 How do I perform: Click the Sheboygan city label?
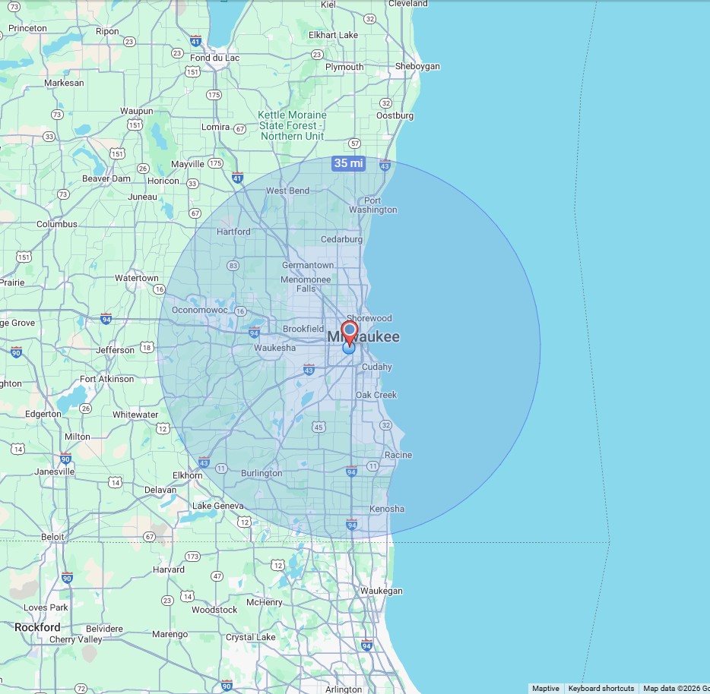417,66
